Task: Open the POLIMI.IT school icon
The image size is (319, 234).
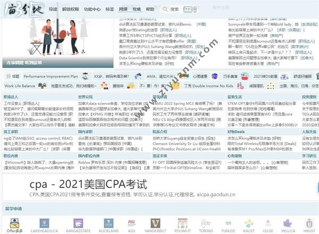Action: click(x=182, y=223)
